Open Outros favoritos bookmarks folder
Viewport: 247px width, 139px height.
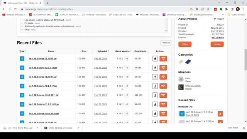(237, 15)
